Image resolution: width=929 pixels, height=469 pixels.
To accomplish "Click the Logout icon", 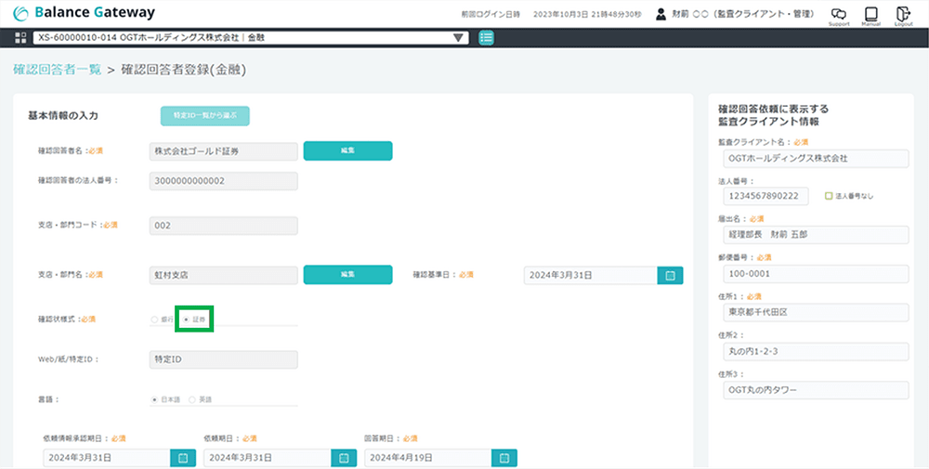I will click(x=903, y=15).
